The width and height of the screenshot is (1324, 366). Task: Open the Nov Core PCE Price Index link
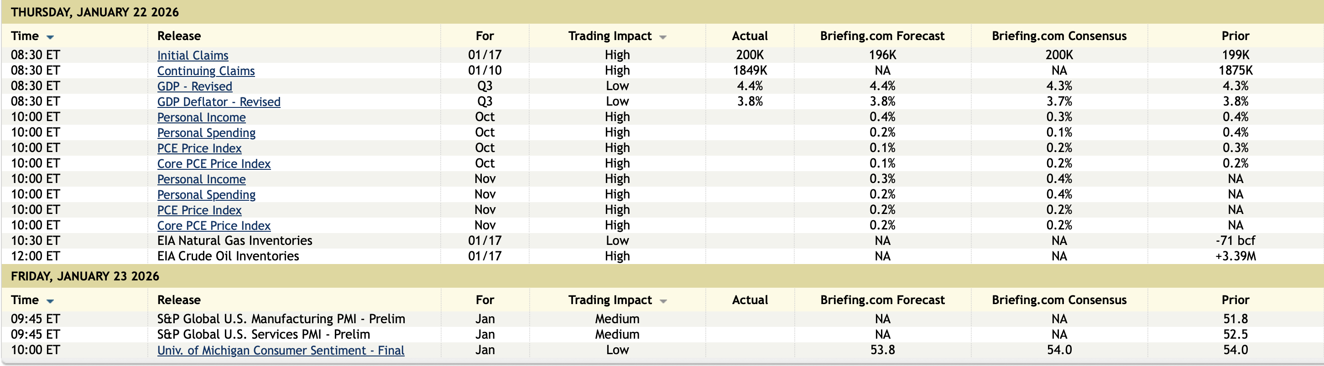tap(214, 225)
